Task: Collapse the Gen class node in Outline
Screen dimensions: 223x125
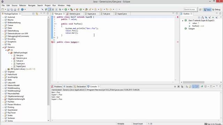Action: click(183, 20)
